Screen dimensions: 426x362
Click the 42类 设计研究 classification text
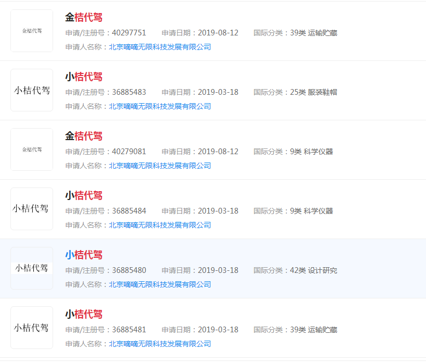pos(314,270)
